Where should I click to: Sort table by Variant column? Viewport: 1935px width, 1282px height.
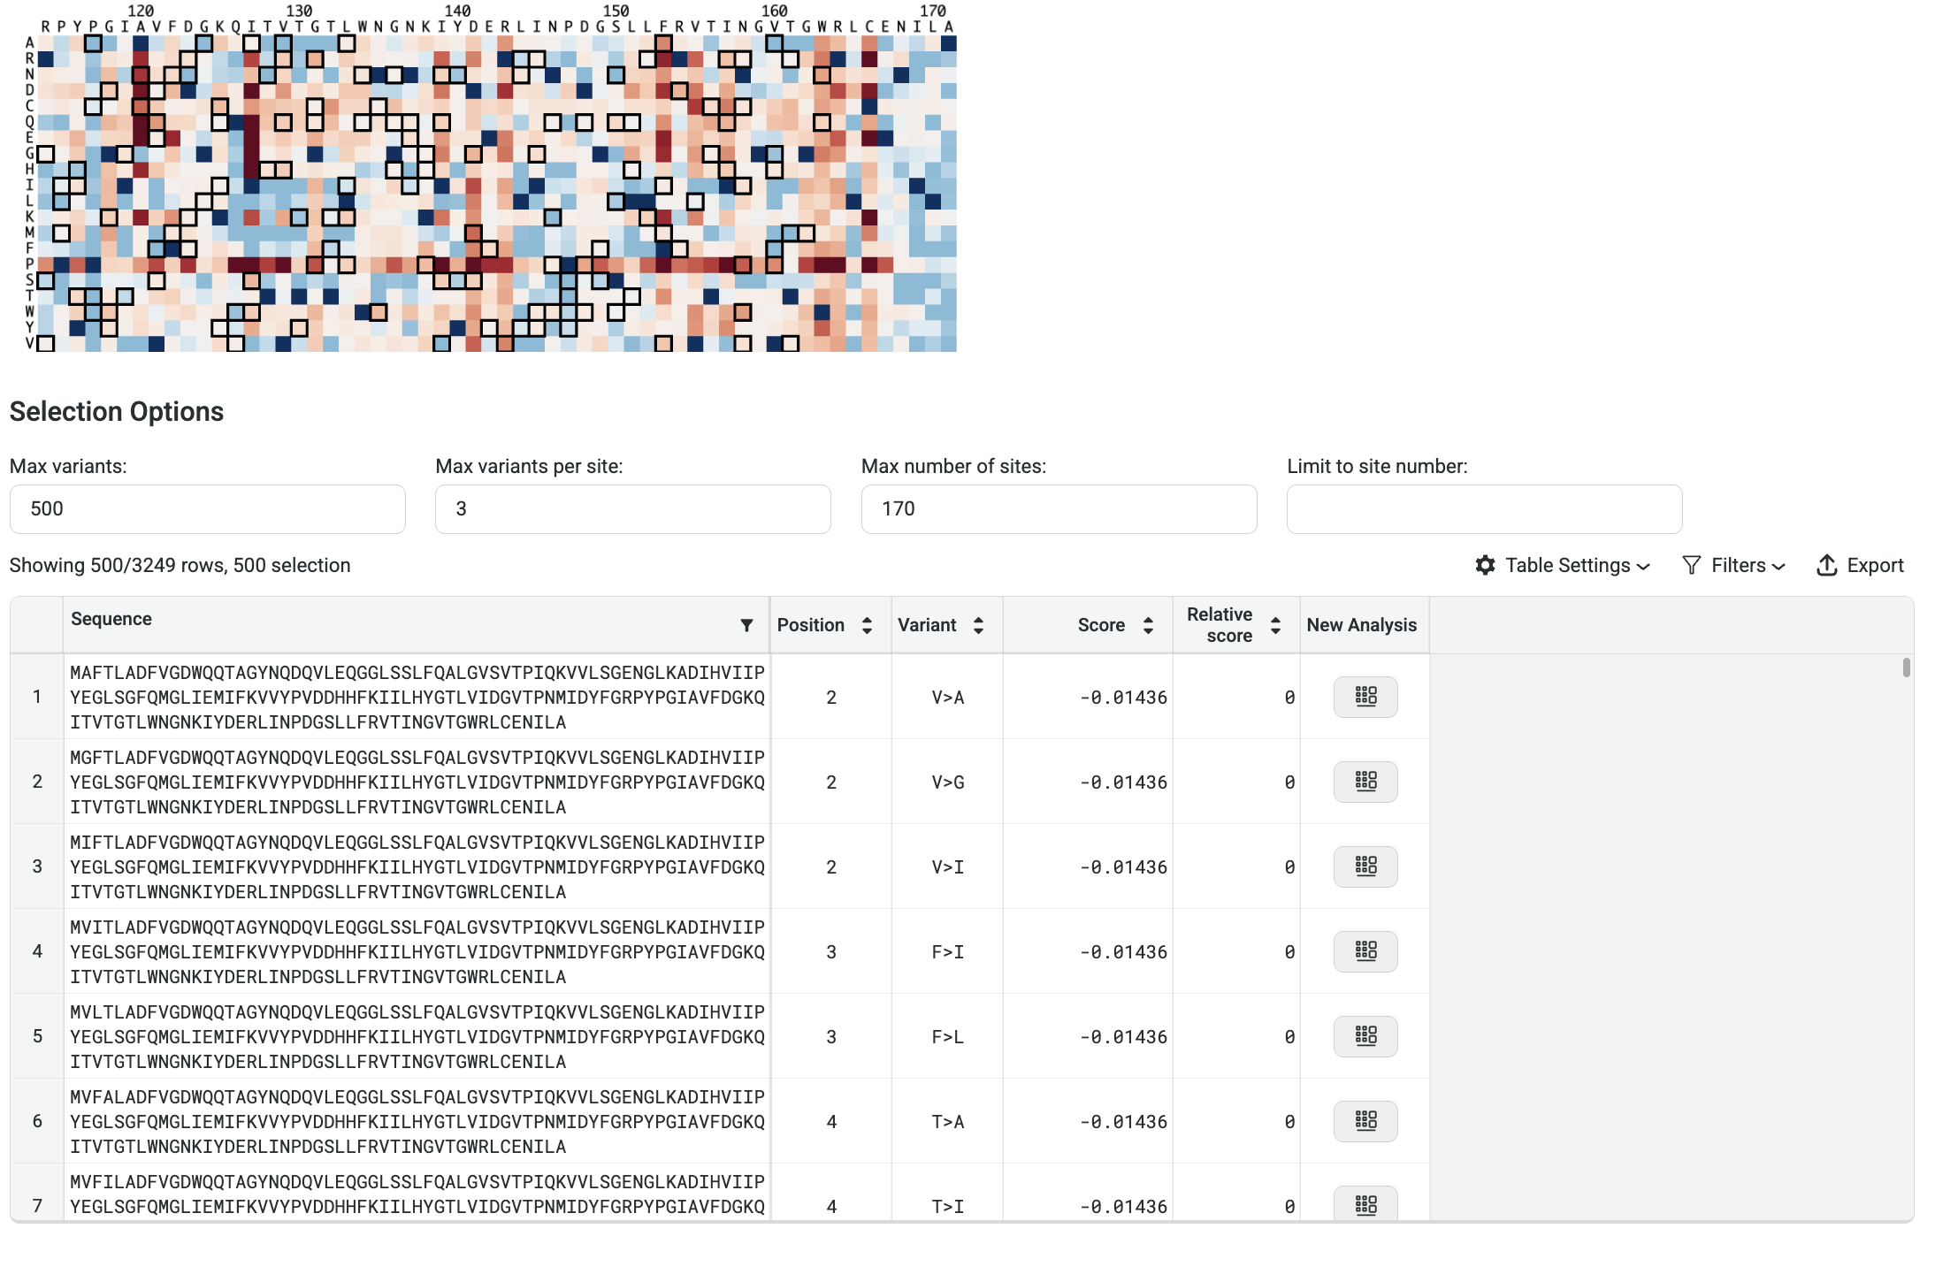pyautogui.click(x=978, y=625)
